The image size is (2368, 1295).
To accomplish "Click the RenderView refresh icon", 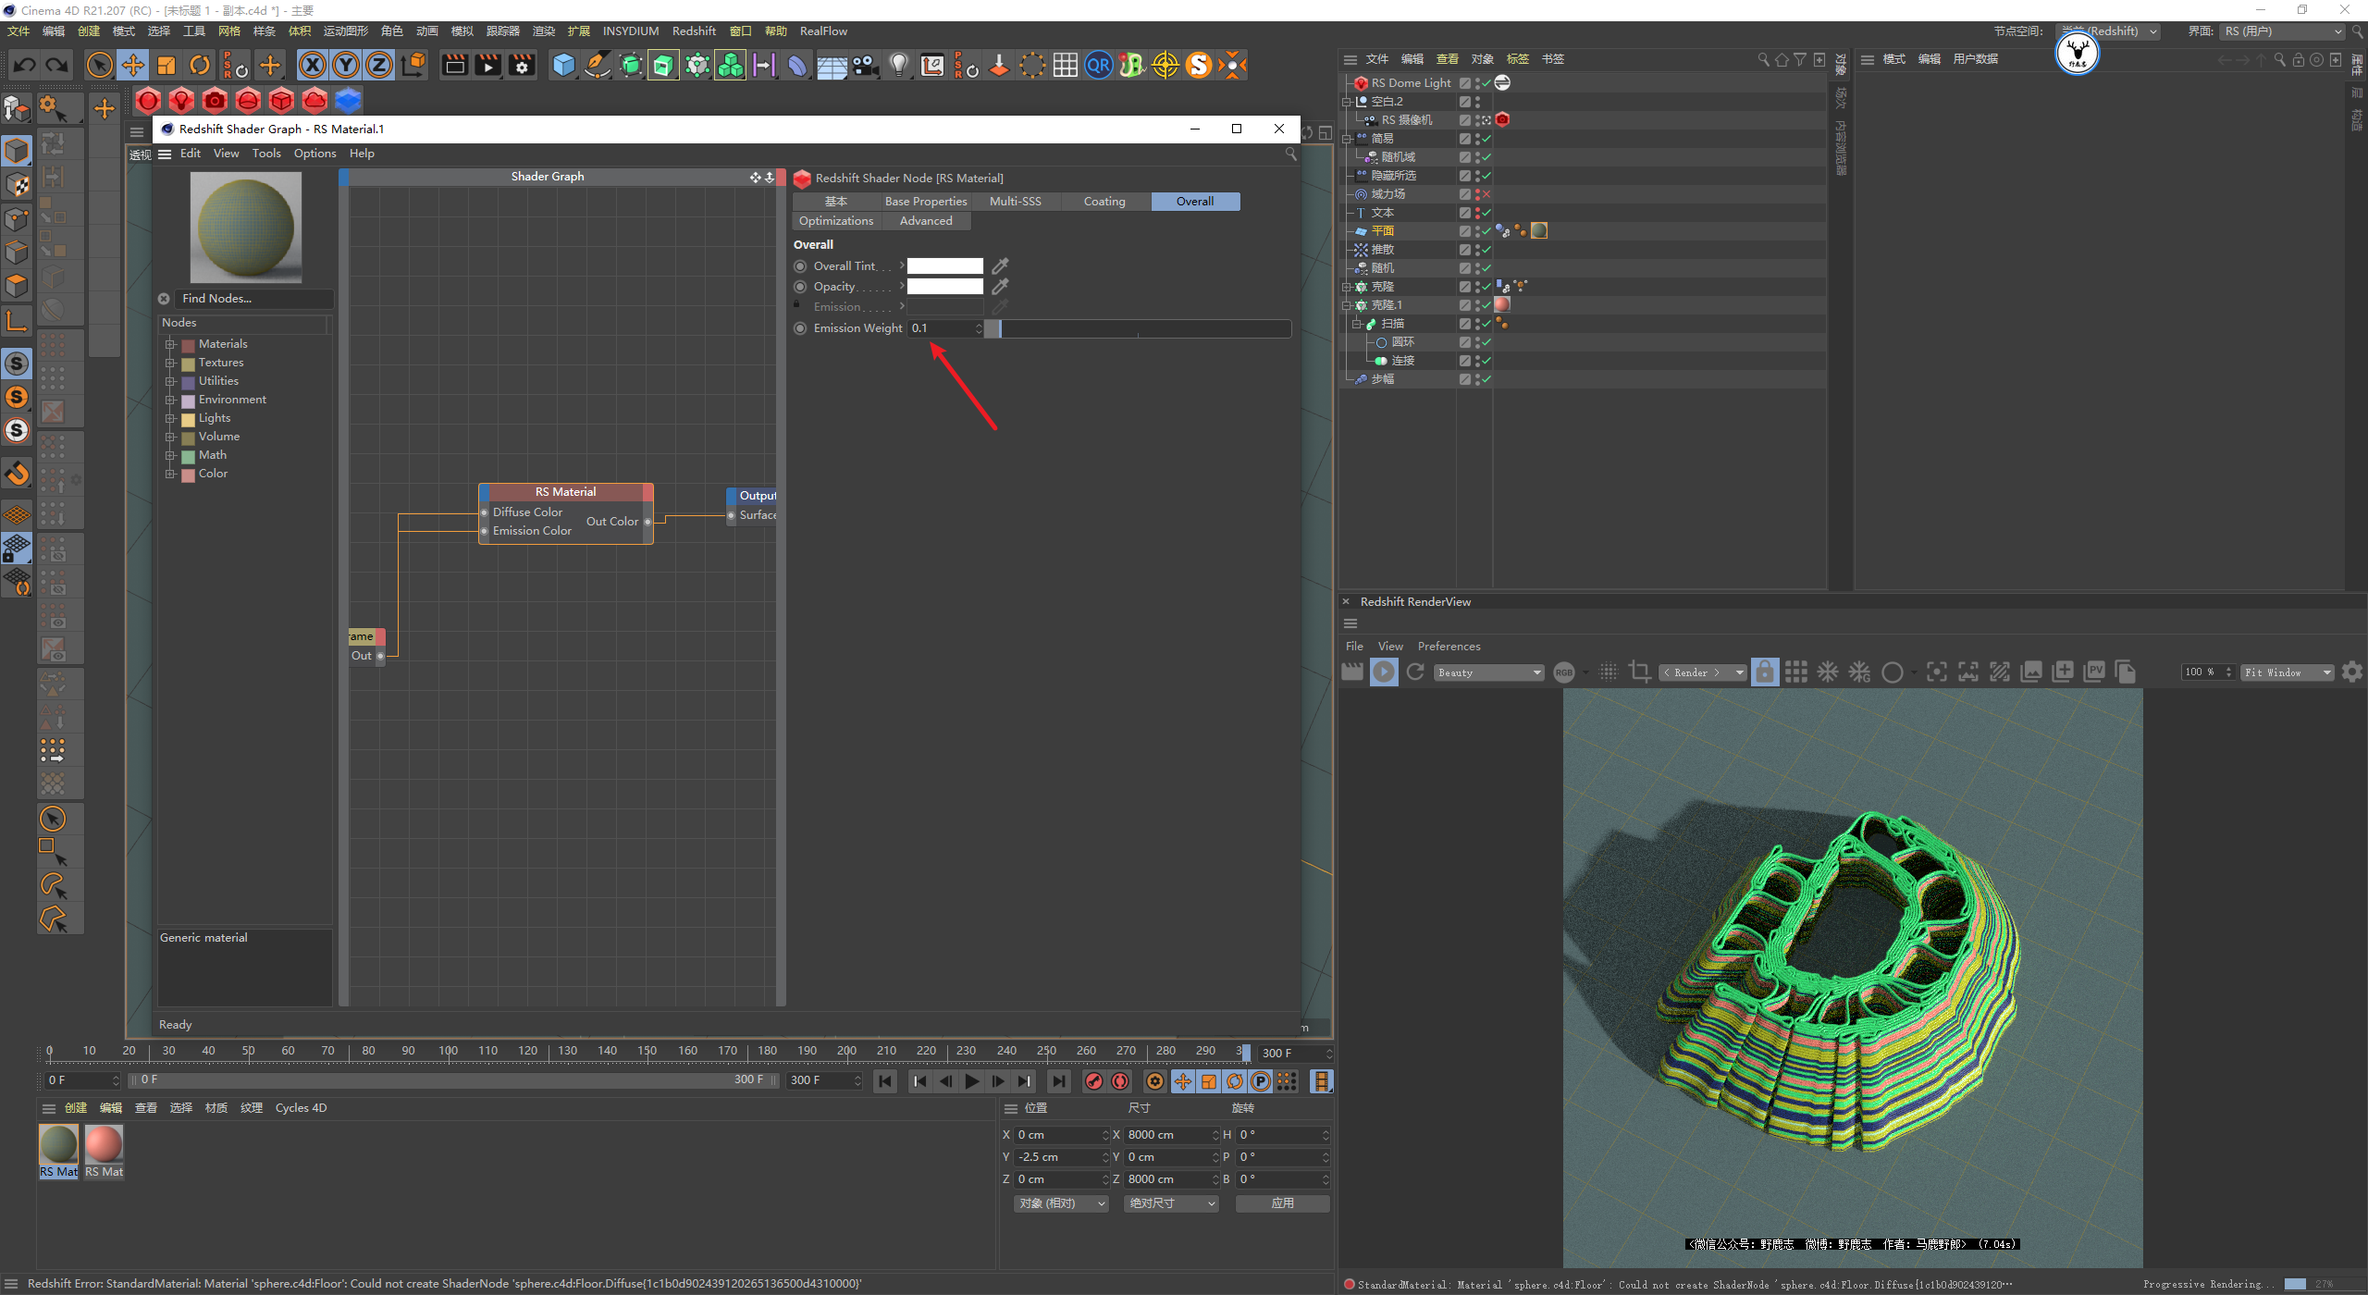I will click(1415, 672).
